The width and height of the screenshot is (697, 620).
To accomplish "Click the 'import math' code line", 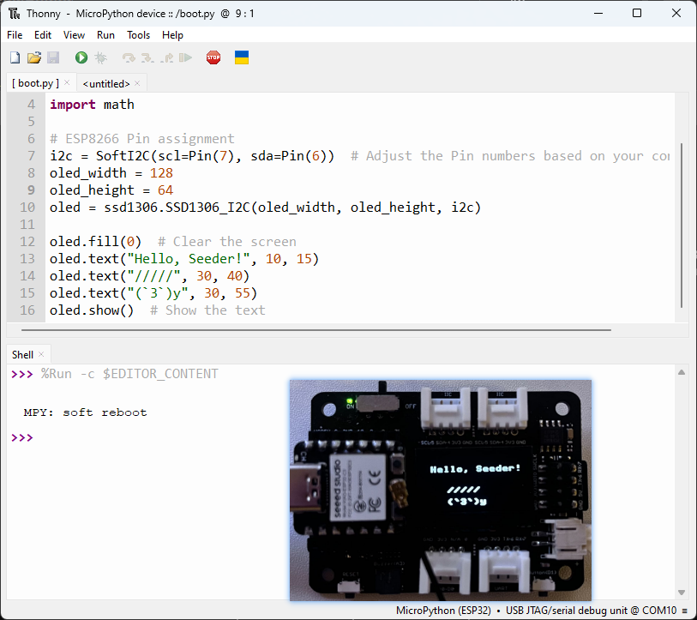I will tap(92, 105).
